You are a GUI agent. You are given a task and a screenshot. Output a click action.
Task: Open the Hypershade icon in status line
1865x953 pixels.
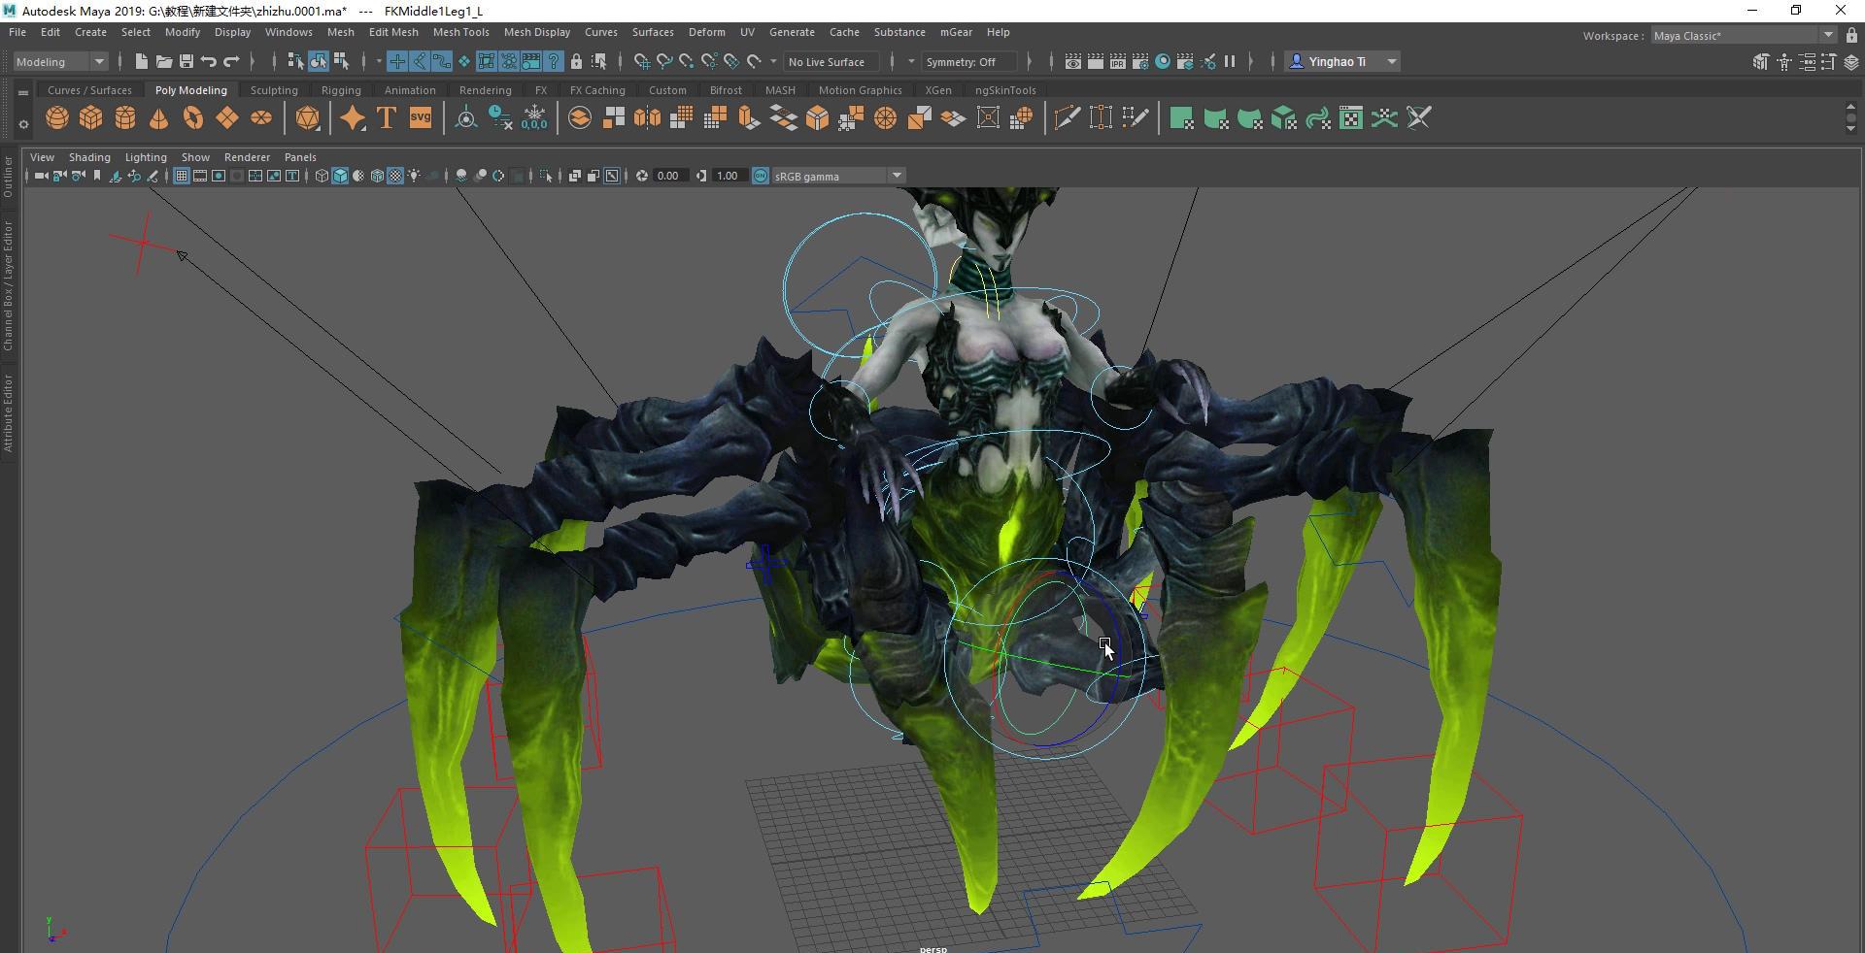coord(1163,61)
